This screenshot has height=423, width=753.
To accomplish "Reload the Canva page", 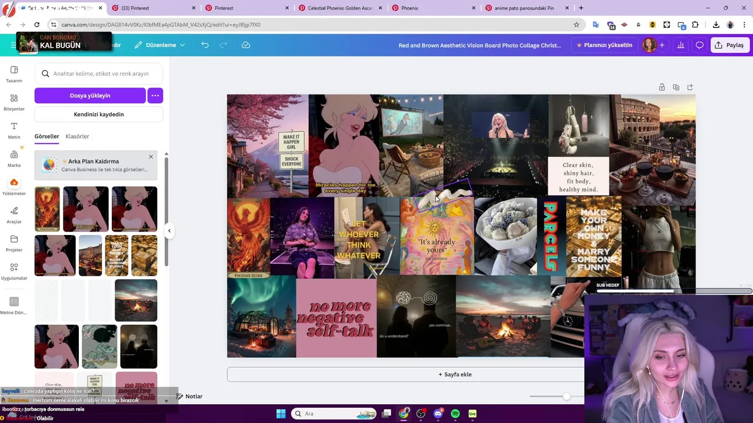I will 36,25.
